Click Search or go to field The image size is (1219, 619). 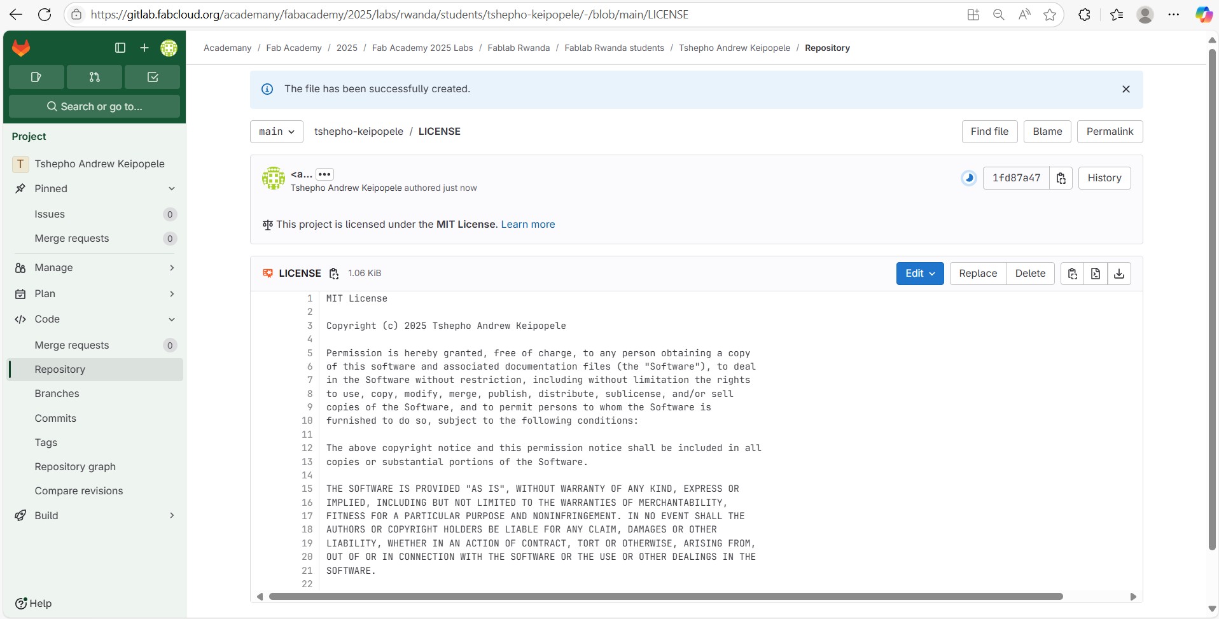pyautogui.click(x=94, y=107)
